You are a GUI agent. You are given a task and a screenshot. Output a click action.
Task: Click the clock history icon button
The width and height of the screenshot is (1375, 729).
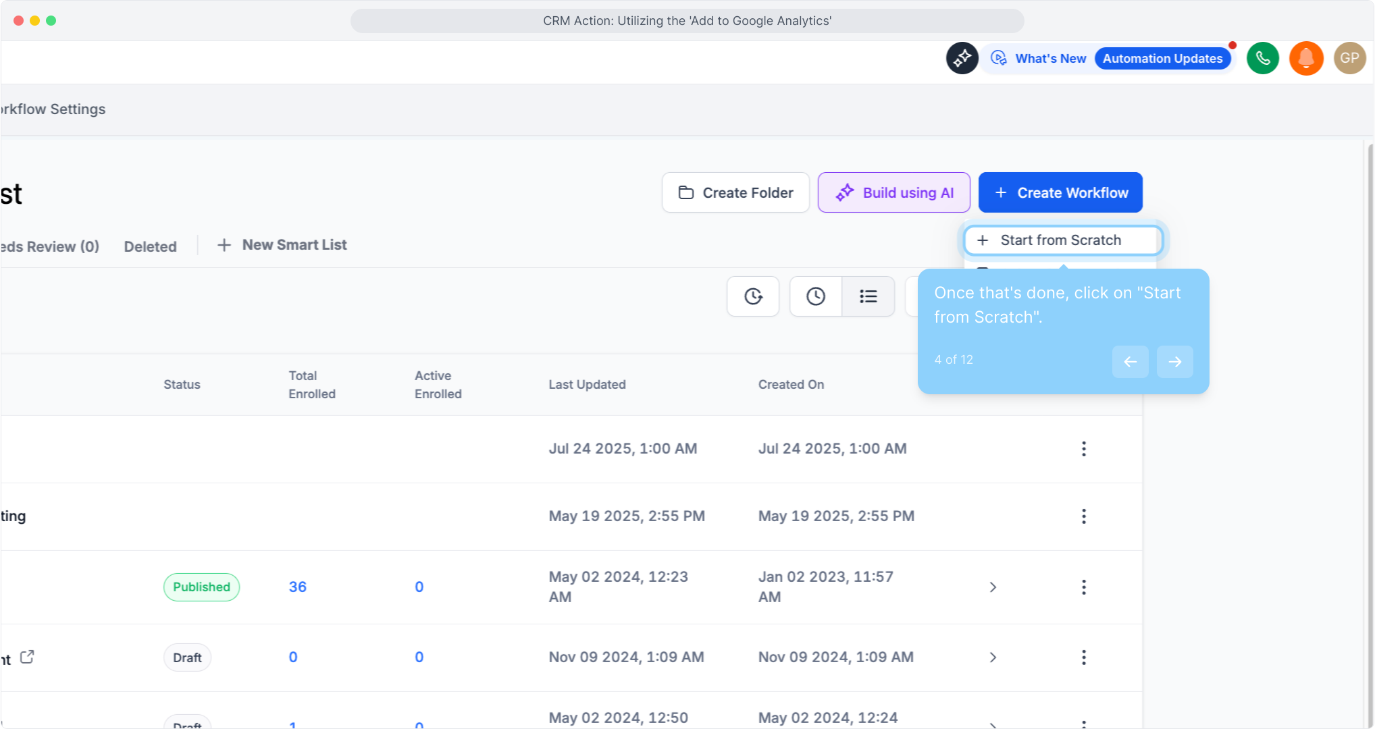(815, 296)
